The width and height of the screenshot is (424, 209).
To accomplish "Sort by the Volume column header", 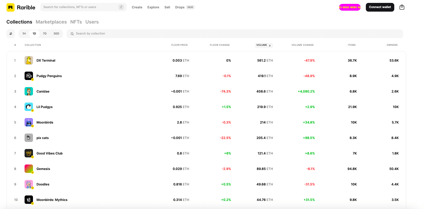I will pos(264,45).
